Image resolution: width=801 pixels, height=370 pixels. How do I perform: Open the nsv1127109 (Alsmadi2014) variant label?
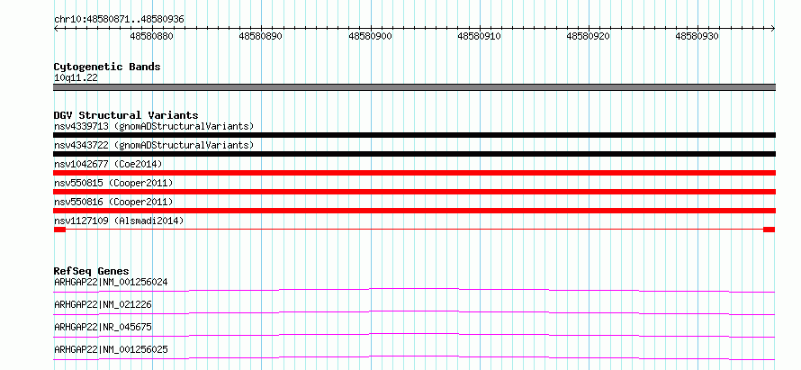pos(119,221)
